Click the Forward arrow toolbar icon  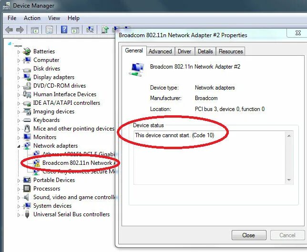[20, 30]
